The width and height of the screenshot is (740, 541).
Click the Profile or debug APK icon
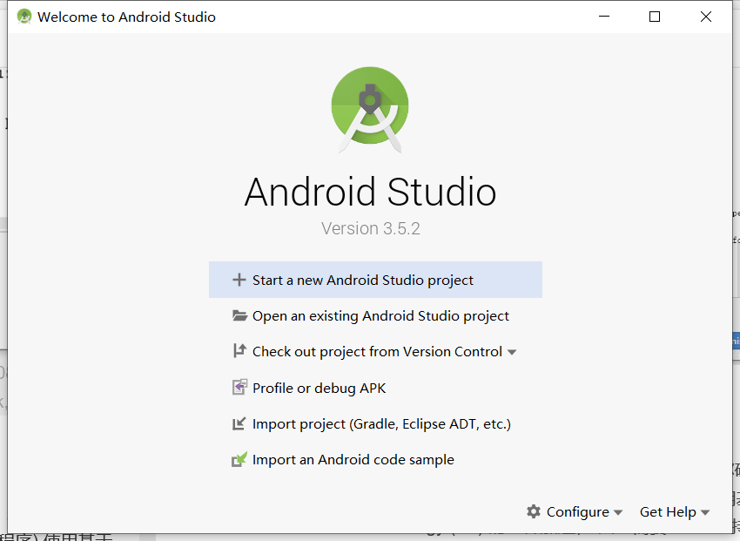pyautogui.click(x=239, y=387)
